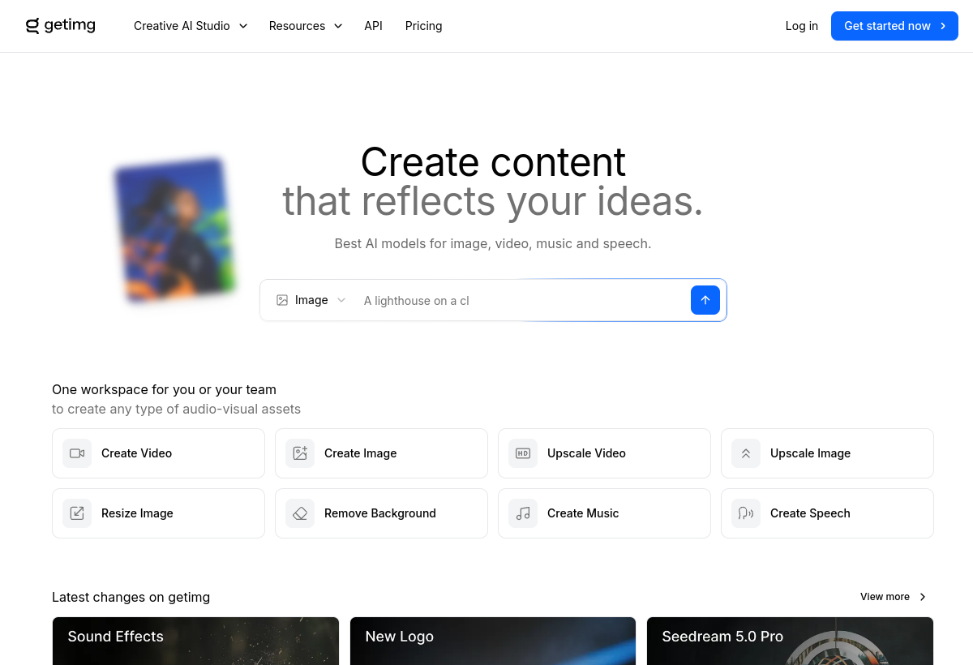Screen dimensions: 973x665
Task: Click 'Best AI models for image' subtitle
Action: click(x=493, y=243)
